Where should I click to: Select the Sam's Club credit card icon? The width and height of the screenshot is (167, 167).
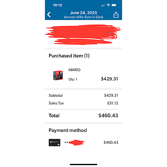coord(55,143)
